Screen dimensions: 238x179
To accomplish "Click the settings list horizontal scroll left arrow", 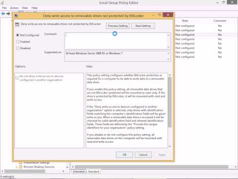I will tap(73, 167).
